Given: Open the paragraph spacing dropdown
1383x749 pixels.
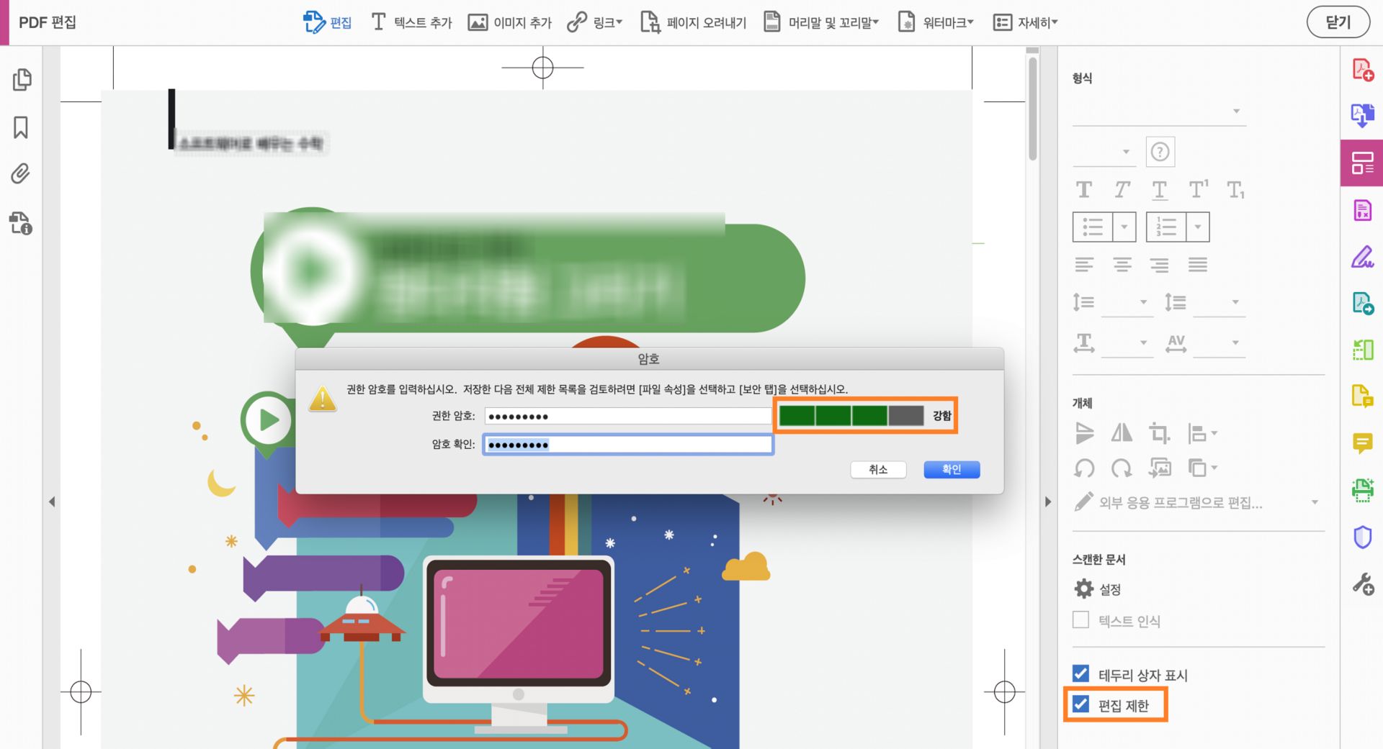Looking at the screenshot, I should [1220, 302].
